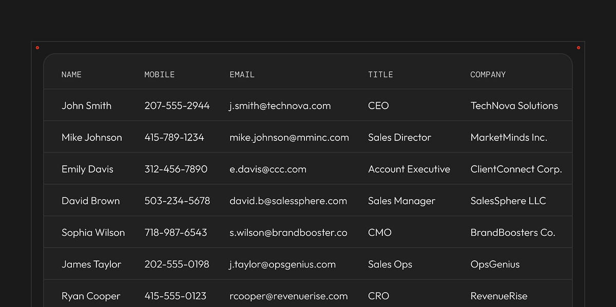The height and width of the screenshot is (307, 616).
Task: Click phone number 718-987-6543
Action: click(176, 233)
